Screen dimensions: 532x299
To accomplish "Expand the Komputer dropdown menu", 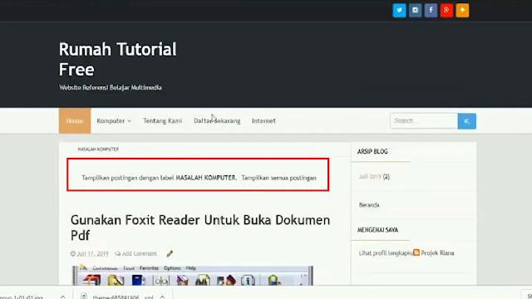I will [114, 120].
